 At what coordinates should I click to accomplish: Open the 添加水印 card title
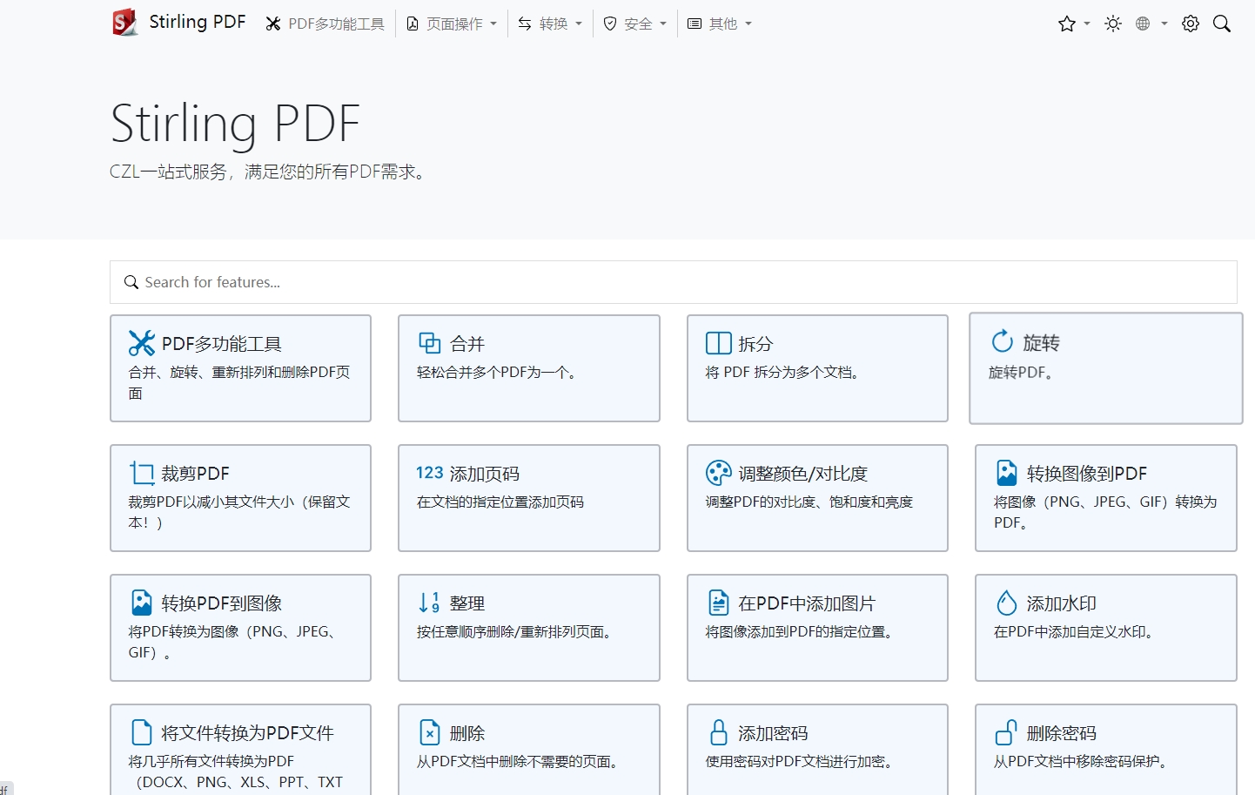[x=1062, y=603]
